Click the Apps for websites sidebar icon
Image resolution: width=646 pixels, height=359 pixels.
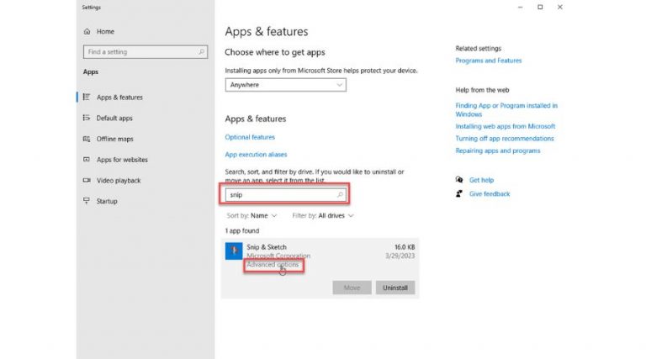(87, 160)
